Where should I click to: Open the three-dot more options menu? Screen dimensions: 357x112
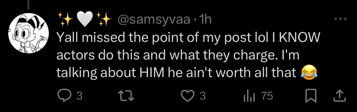point(341,19)
